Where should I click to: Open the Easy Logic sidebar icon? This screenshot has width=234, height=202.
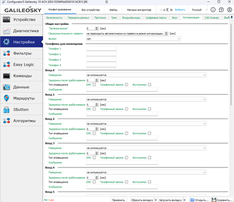tap(6, 64)
